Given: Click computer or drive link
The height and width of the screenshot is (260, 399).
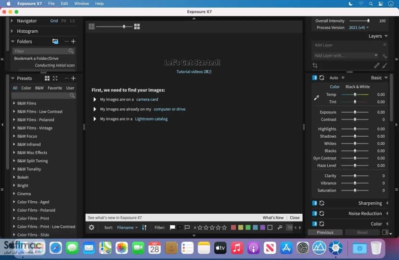Looking at the screenshot, I should (169, 109).
